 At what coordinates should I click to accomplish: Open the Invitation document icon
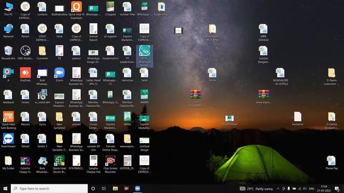tap(297, 118)
